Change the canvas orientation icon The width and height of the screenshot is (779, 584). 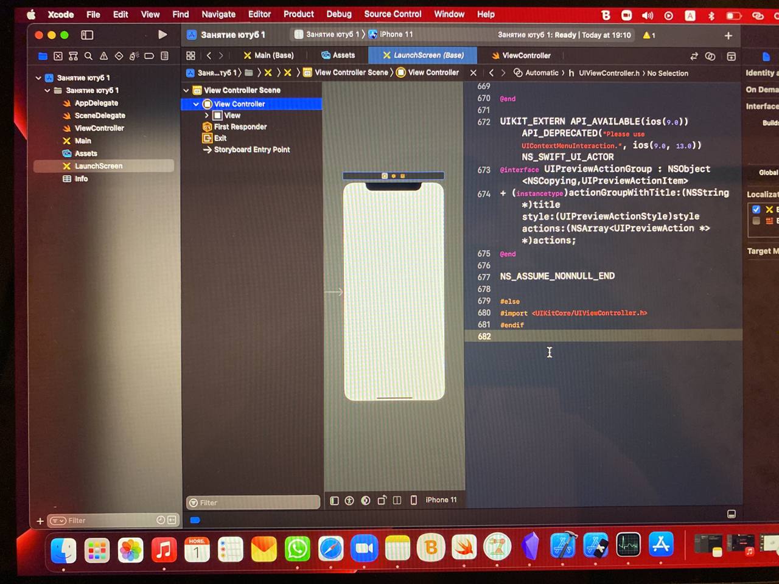pyautogui.click(x=382, y=500)
